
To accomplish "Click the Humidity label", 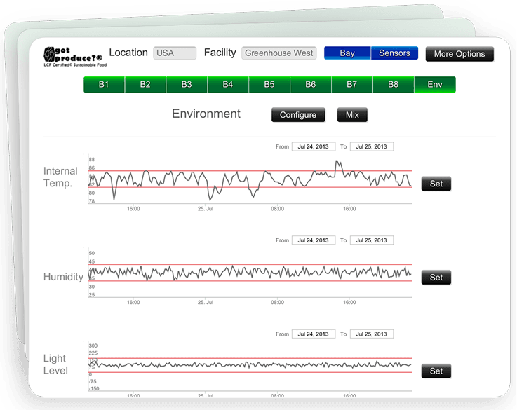I will coord(63,277).
